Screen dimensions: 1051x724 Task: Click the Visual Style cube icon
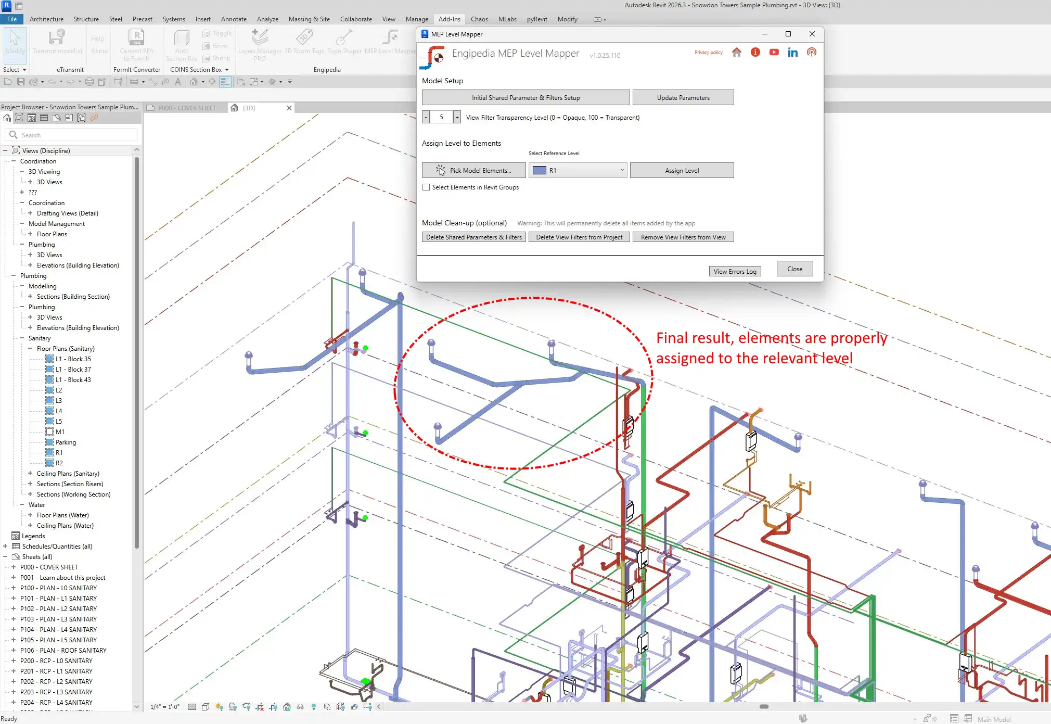pos(206,707)
